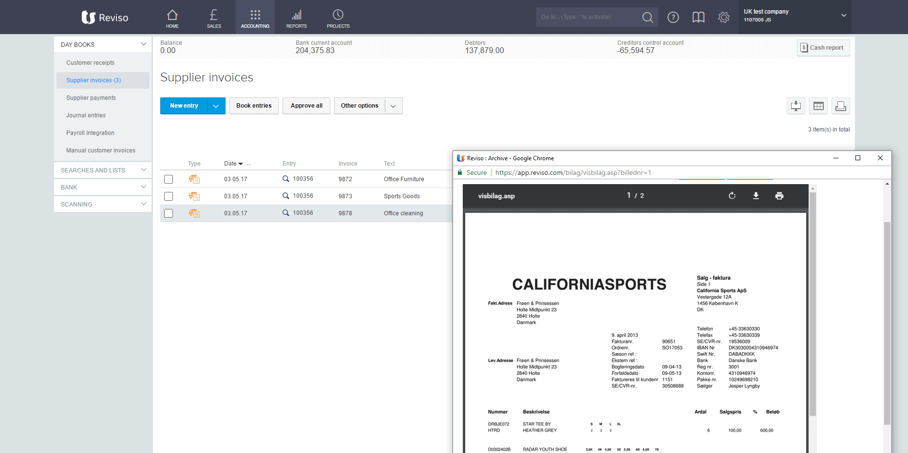The width and height of the screenshot is (908, 453).
Task: Go to Journal entries in sidebar
Action: pos(86,115)
